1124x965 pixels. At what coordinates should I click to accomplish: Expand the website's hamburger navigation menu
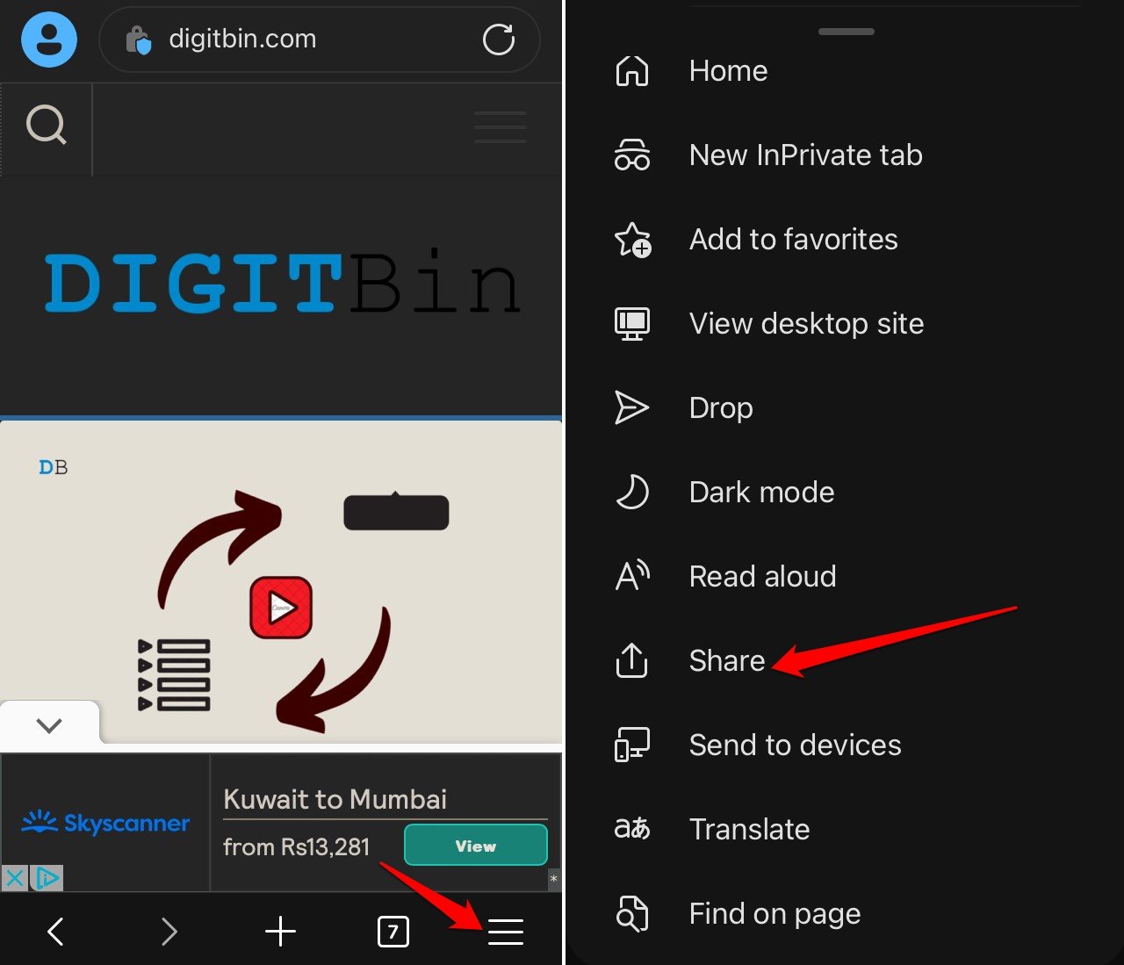501,126
